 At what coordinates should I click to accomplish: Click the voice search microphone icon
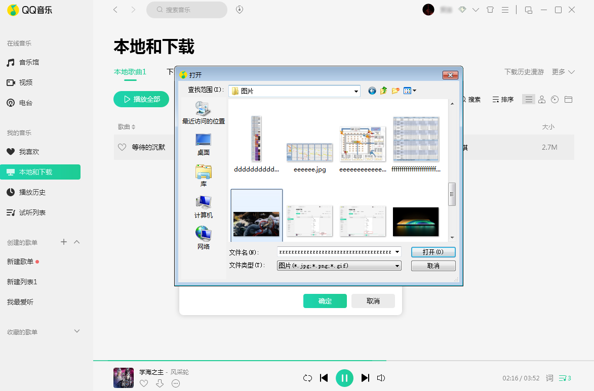pyautogui.click(x=239, y=10)
